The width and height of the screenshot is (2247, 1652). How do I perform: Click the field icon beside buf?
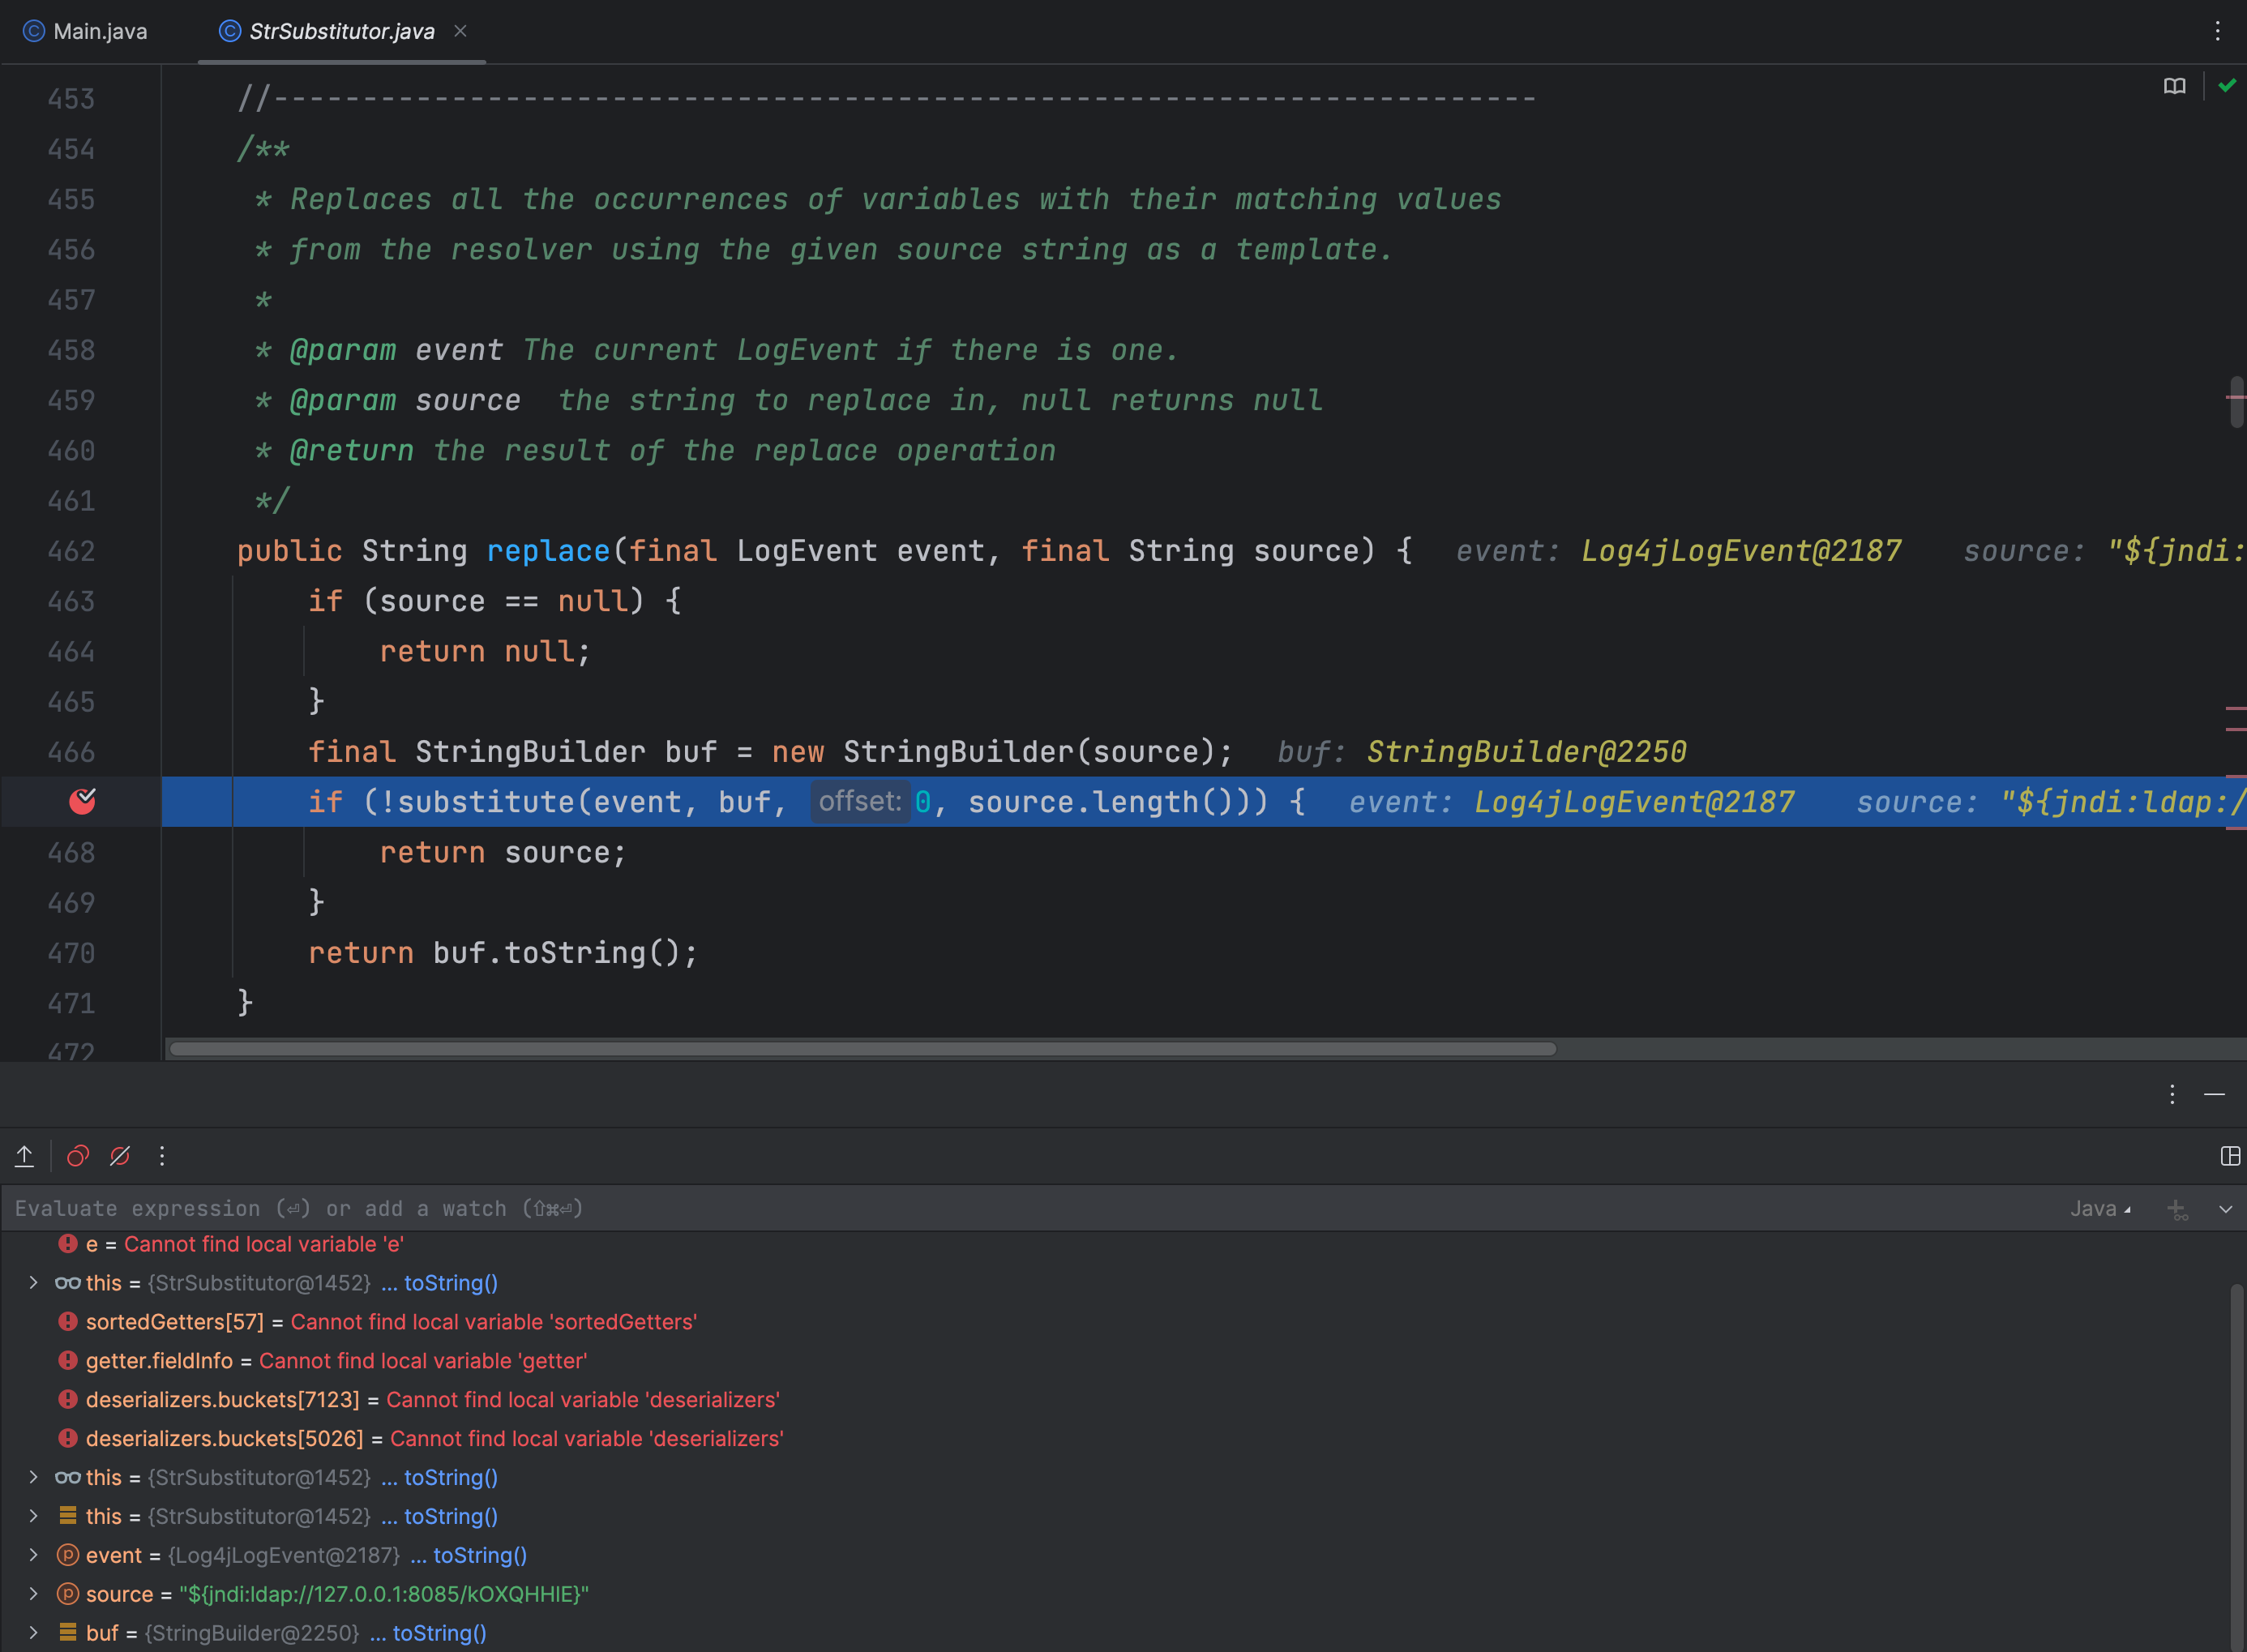pos(67,1632)
